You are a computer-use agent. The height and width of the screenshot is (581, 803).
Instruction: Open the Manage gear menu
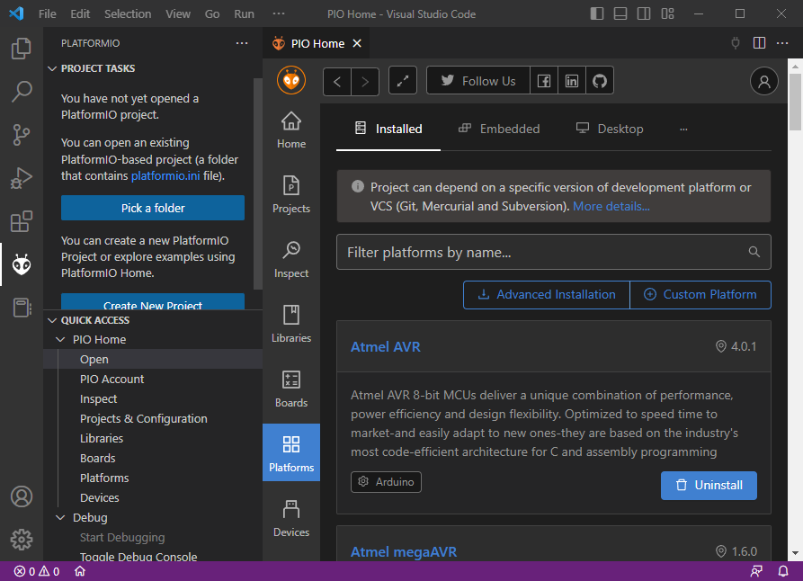tap(21, 540)
